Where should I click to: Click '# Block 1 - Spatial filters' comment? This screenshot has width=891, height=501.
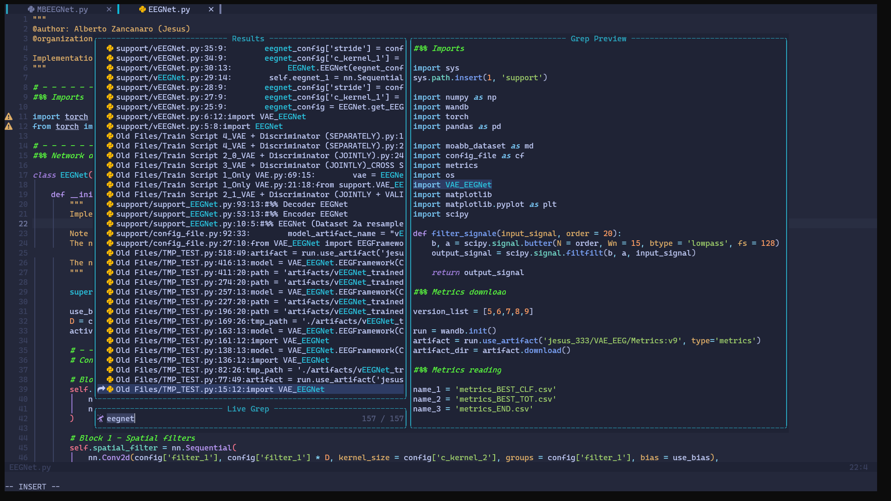pyautogui.click(x=132, y=438)
